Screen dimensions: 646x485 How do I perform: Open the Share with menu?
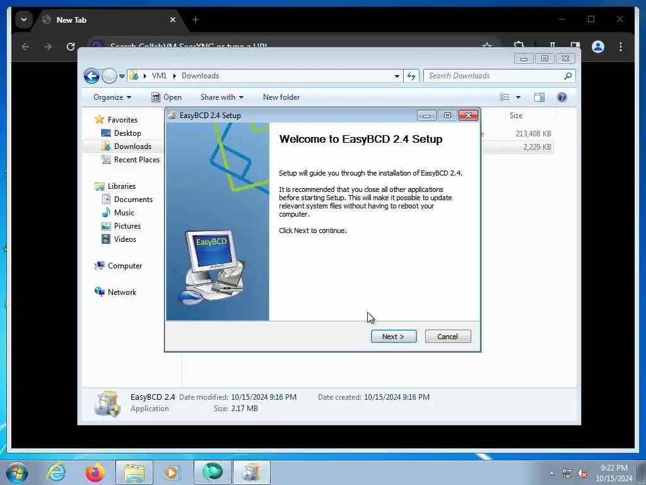click(221, 97)
